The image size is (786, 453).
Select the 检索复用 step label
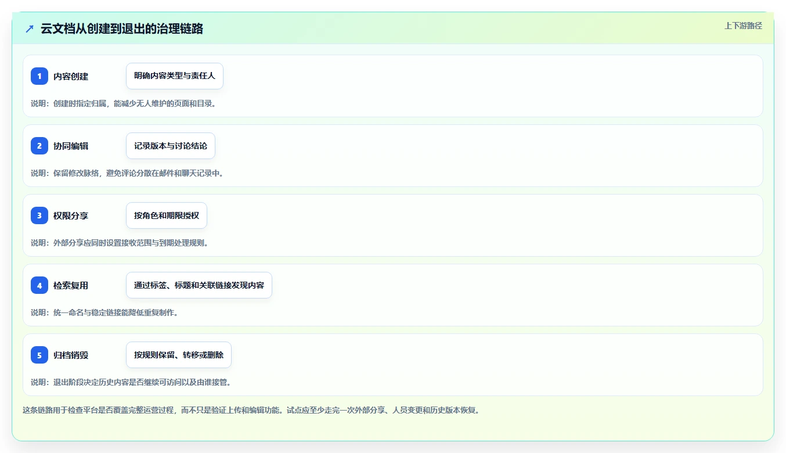(x=71, y=285)
